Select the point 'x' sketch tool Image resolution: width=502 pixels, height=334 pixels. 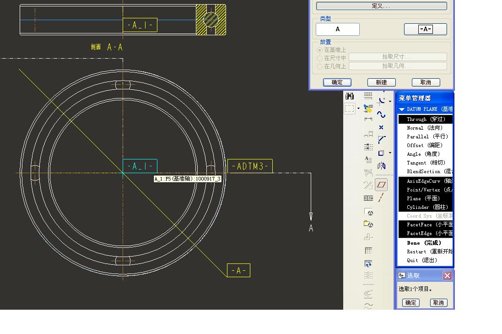381,127
